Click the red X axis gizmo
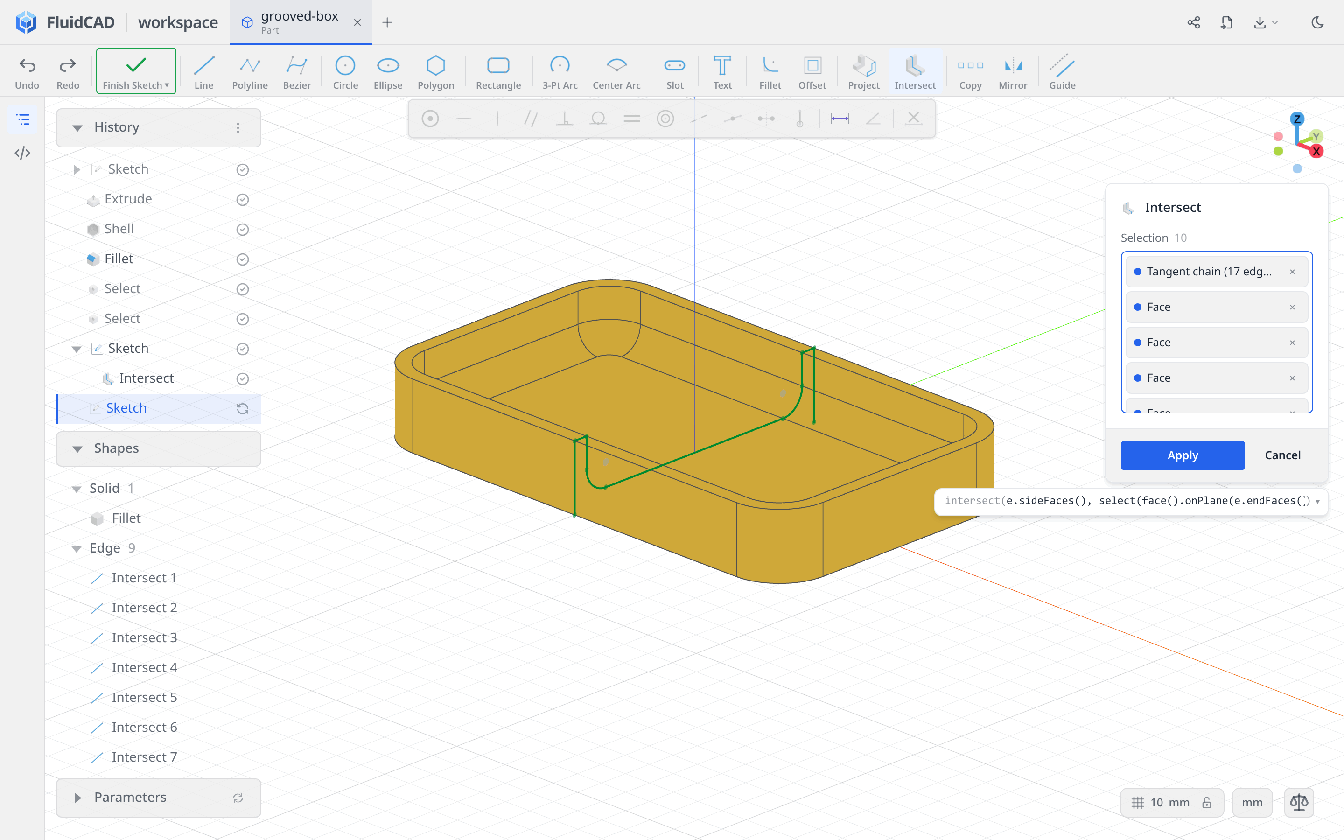 1316,151
